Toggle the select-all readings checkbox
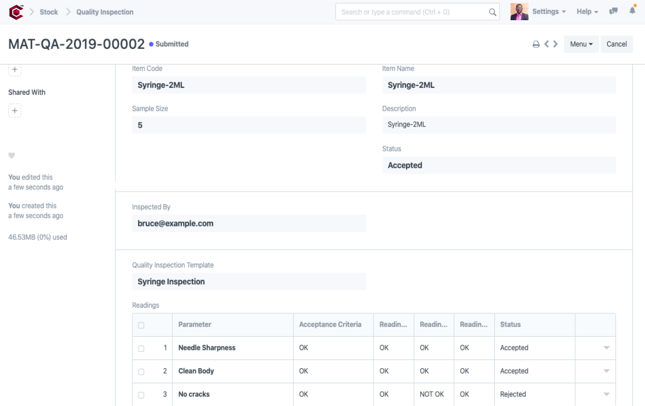This screenshot has width=645, height=406. tap(141, 325)
